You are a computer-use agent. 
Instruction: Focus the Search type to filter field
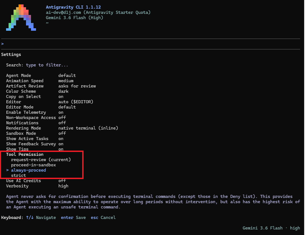(37, 65)
